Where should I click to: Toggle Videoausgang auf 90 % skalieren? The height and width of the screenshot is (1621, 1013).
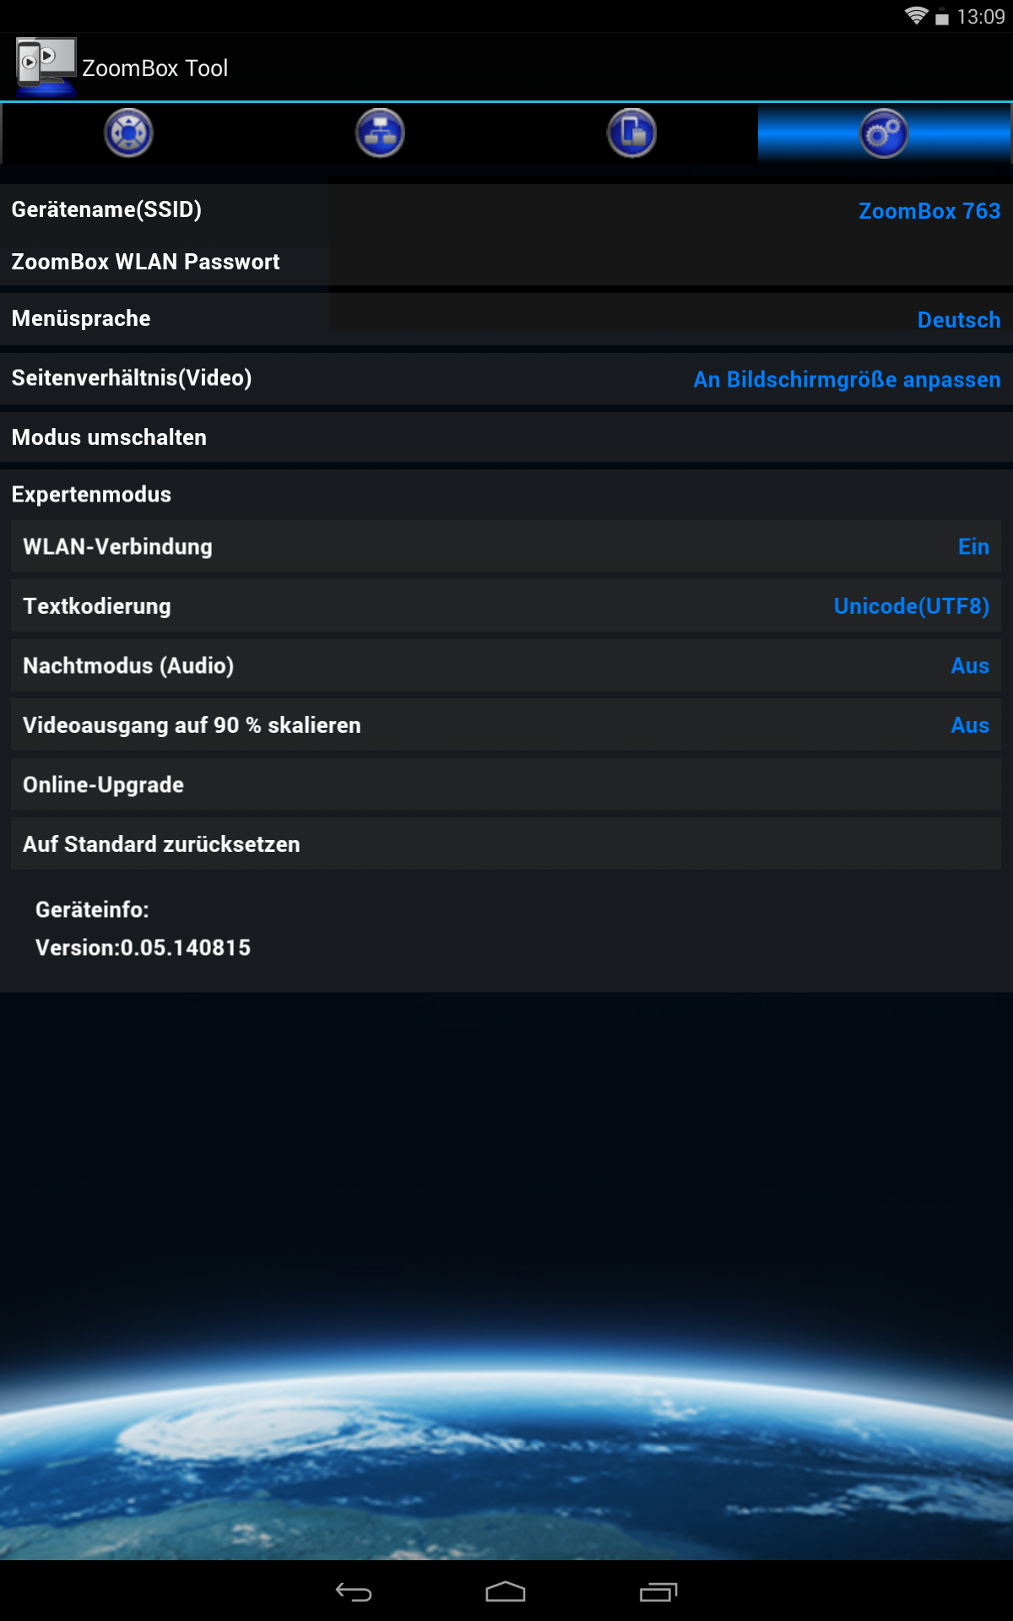[506, 724]
